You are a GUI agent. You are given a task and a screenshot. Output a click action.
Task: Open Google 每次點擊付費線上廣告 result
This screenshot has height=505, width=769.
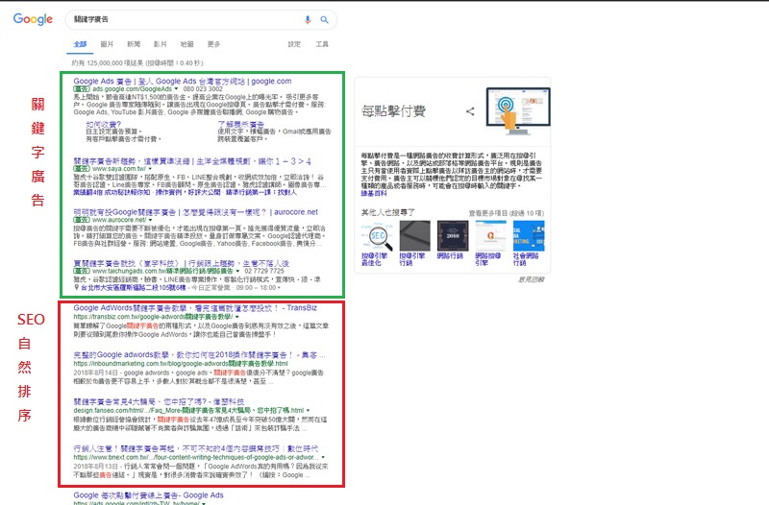tap(149, 495)
